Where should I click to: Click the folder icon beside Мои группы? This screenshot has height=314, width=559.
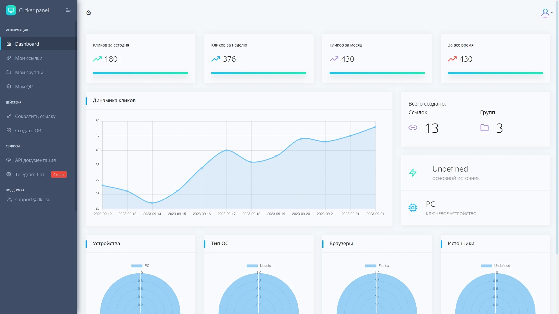pyautogui.click(x=9, y=72)
